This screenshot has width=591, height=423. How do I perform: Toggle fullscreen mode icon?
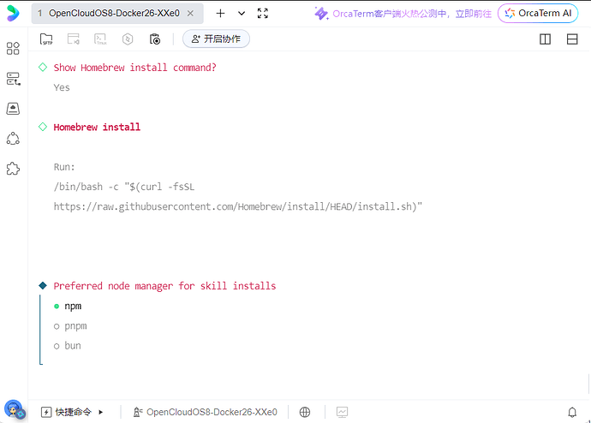coord(263,14)
